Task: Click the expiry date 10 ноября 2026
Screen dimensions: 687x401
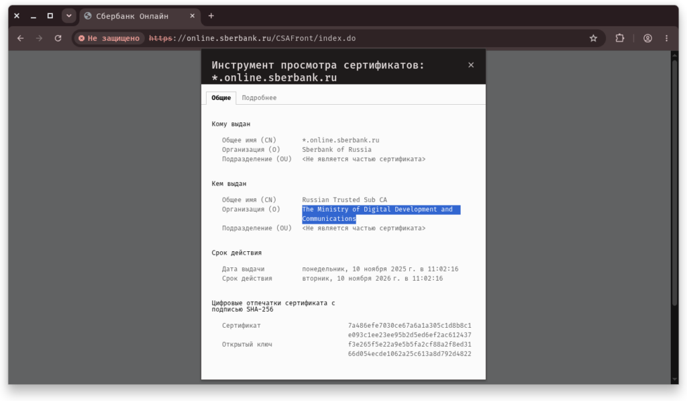Action: (372, 279)
